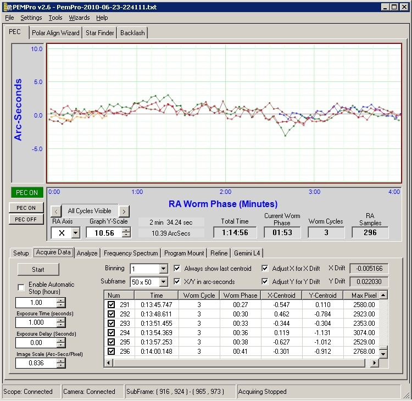Viewport: 412px width, 401px height.
Task: Increase Image Scale spinner
Action: pos(60,360)
